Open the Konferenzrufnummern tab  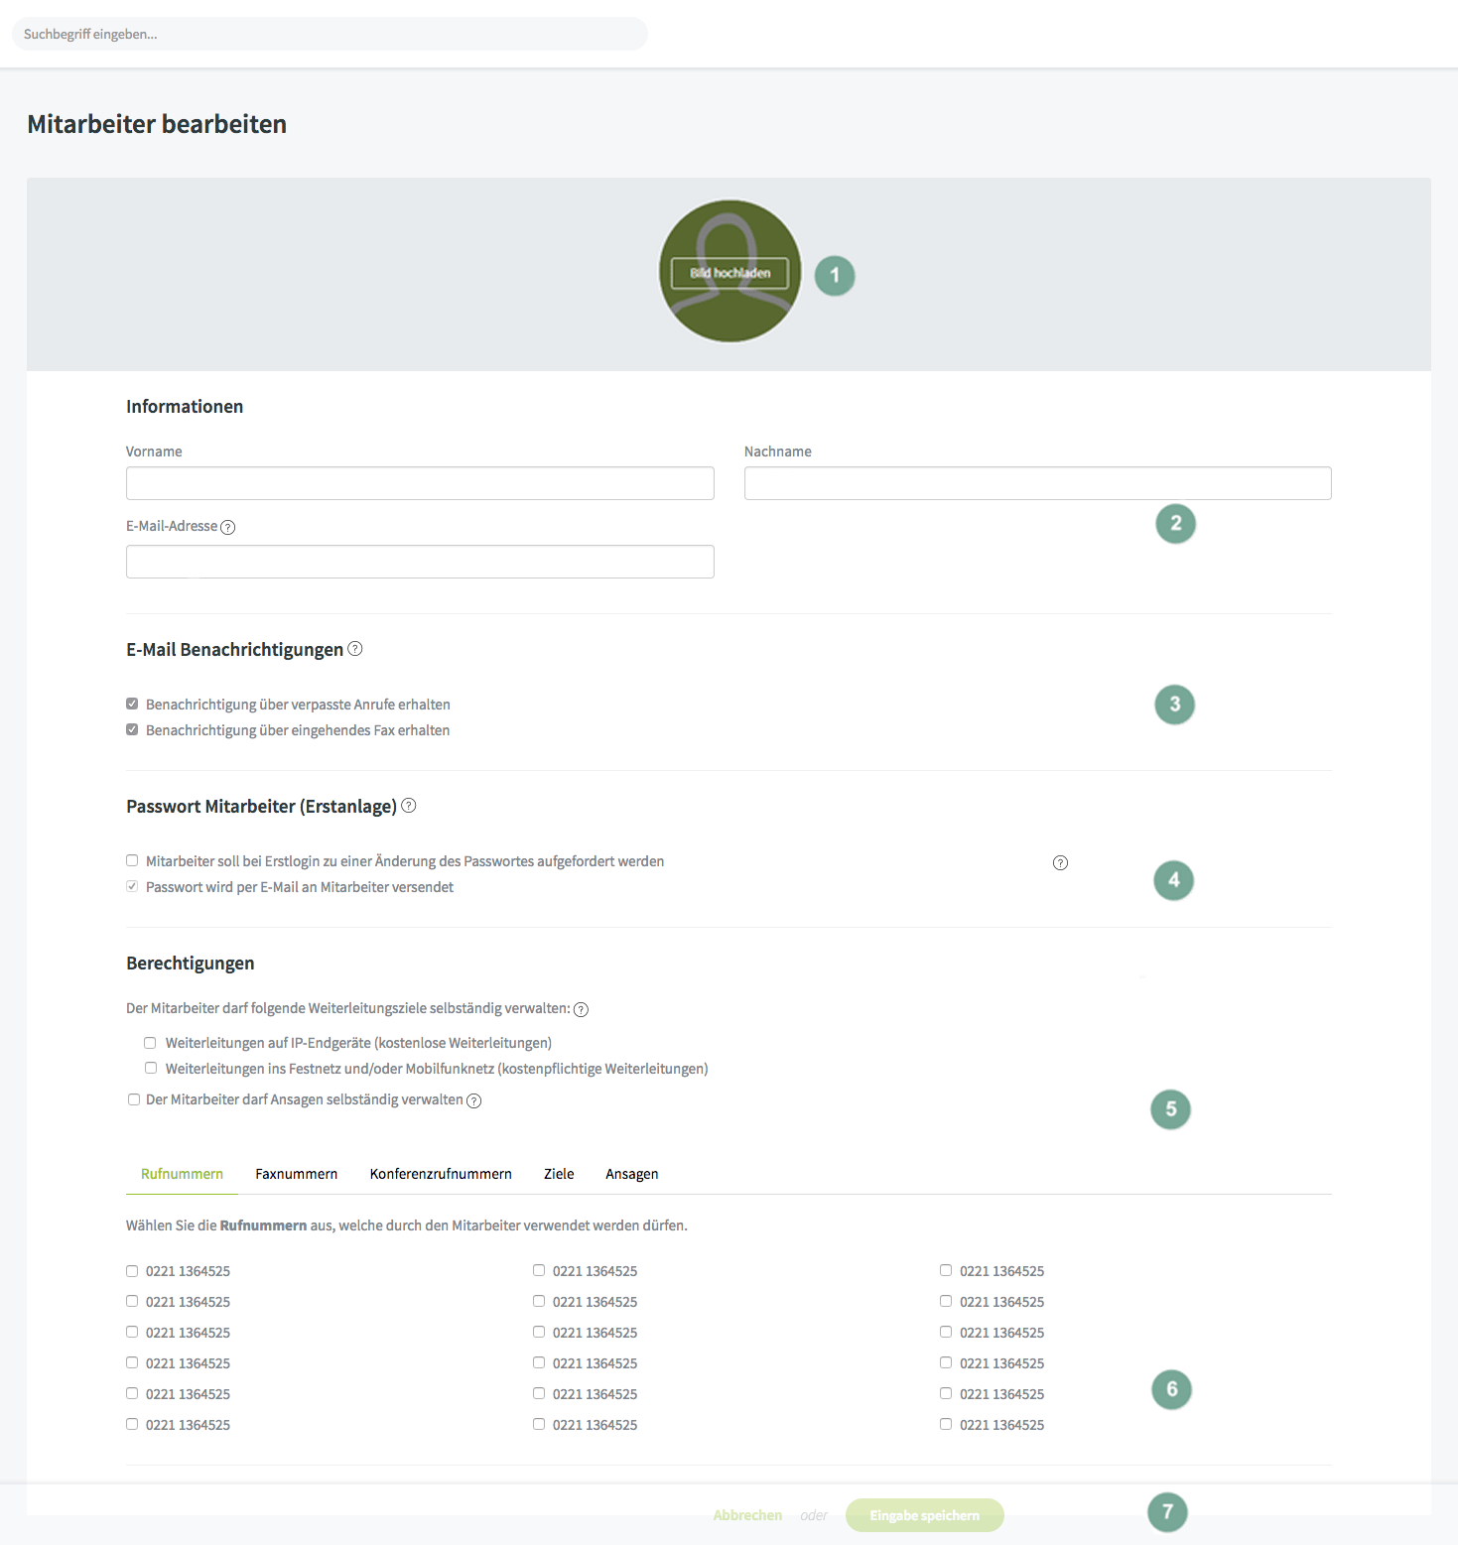[x=441, y=1174]
